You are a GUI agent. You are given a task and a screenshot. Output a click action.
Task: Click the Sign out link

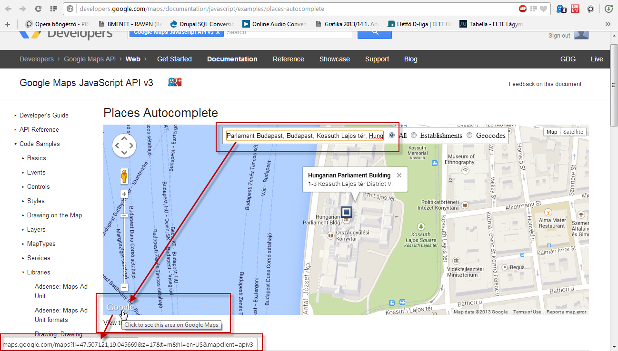click(x=559, y=35)
